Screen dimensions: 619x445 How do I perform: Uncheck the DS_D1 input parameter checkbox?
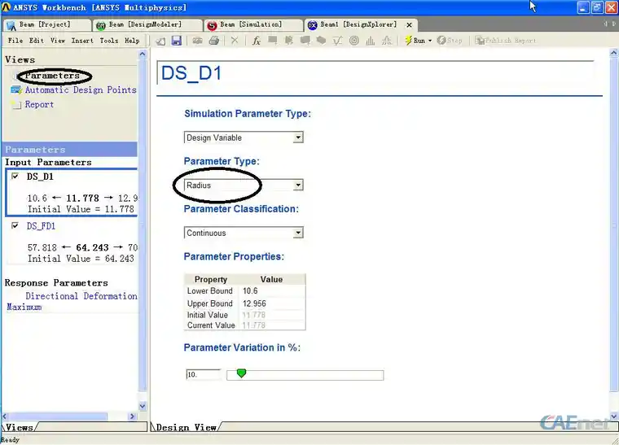[x=15, y=177]
